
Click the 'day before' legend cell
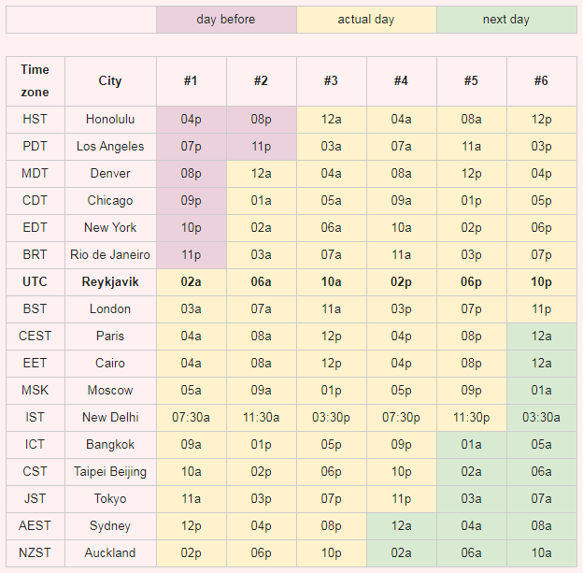[226, 20]
